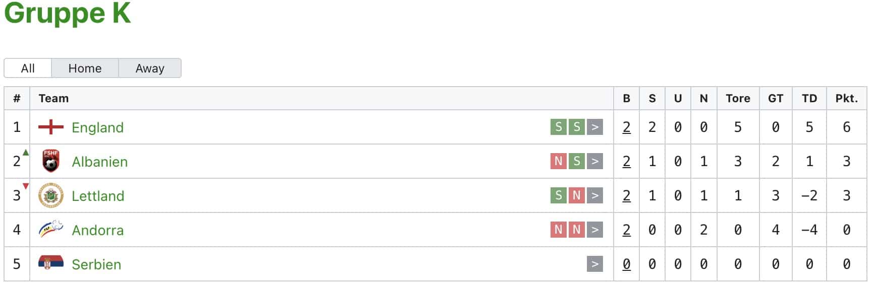
Task: Click Albanien's red N result badge
Action: pos(558,161)
